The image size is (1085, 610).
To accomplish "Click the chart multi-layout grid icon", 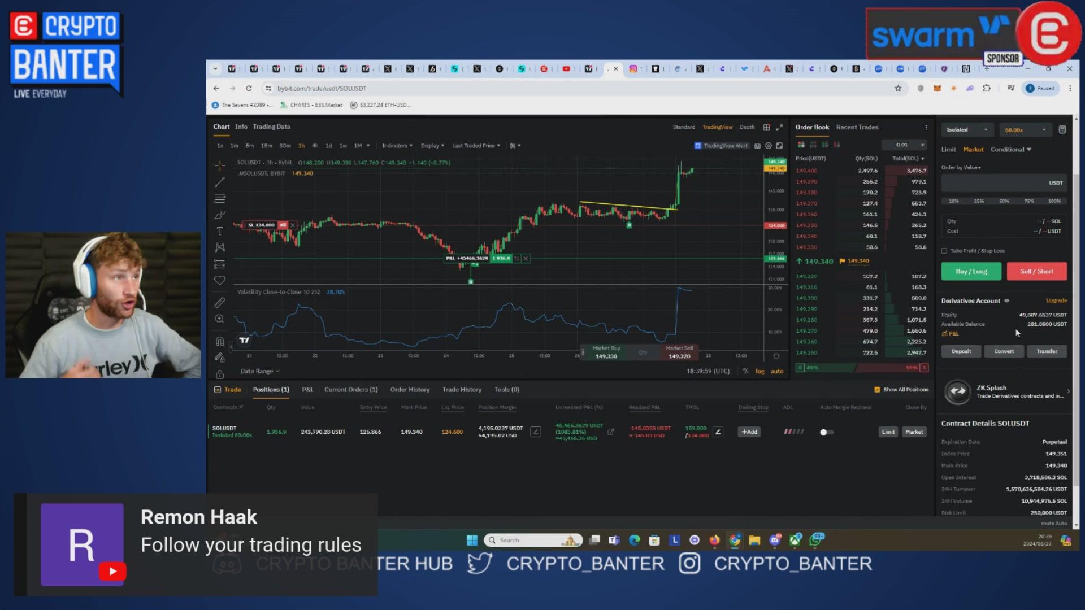I will pyautogui.click(x=766, y=127).
